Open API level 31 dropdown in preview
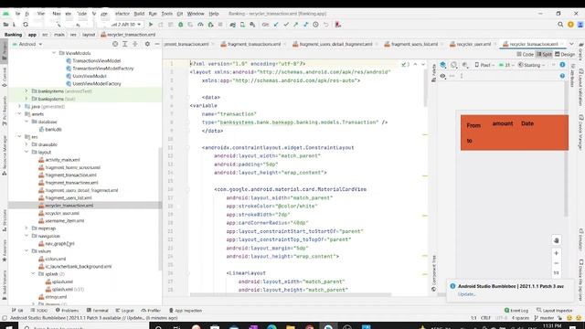Viewport: 585px width, 329px height. [x=506, y=65]
